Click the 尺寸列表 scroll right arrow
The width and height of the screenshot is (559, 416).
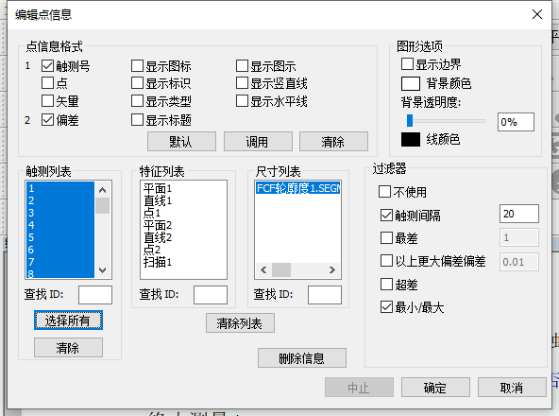(332, 270)
